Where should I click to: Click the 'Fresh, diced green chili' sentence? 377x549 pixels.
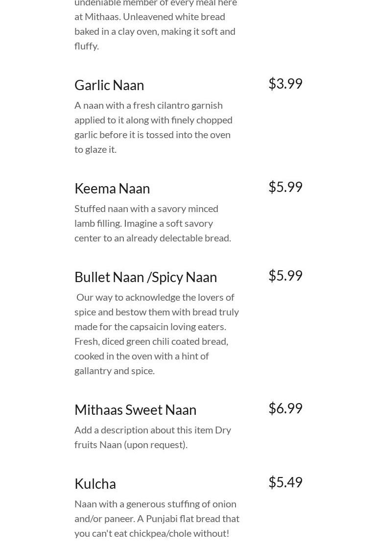[x=151, y=341]
